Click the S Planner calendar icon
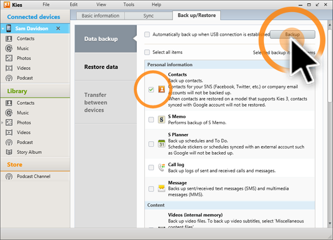Viewport: 333px width, 240px height. coord(162,144)
